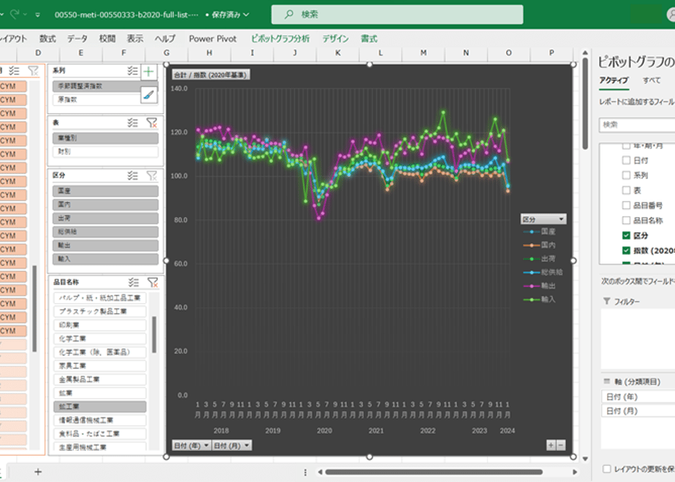This screenshot has height=482, width=675.
Task: Select 化学工業 in the 品目名称 slicer
Action: [x=100, y=339]
